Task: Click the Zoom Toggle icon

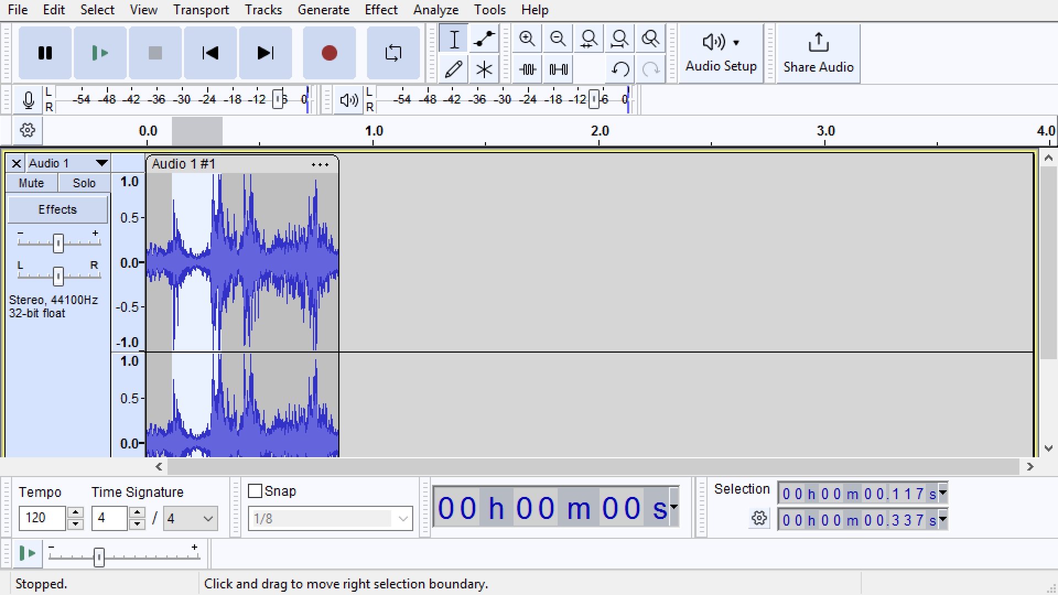Action: point(651,39)
